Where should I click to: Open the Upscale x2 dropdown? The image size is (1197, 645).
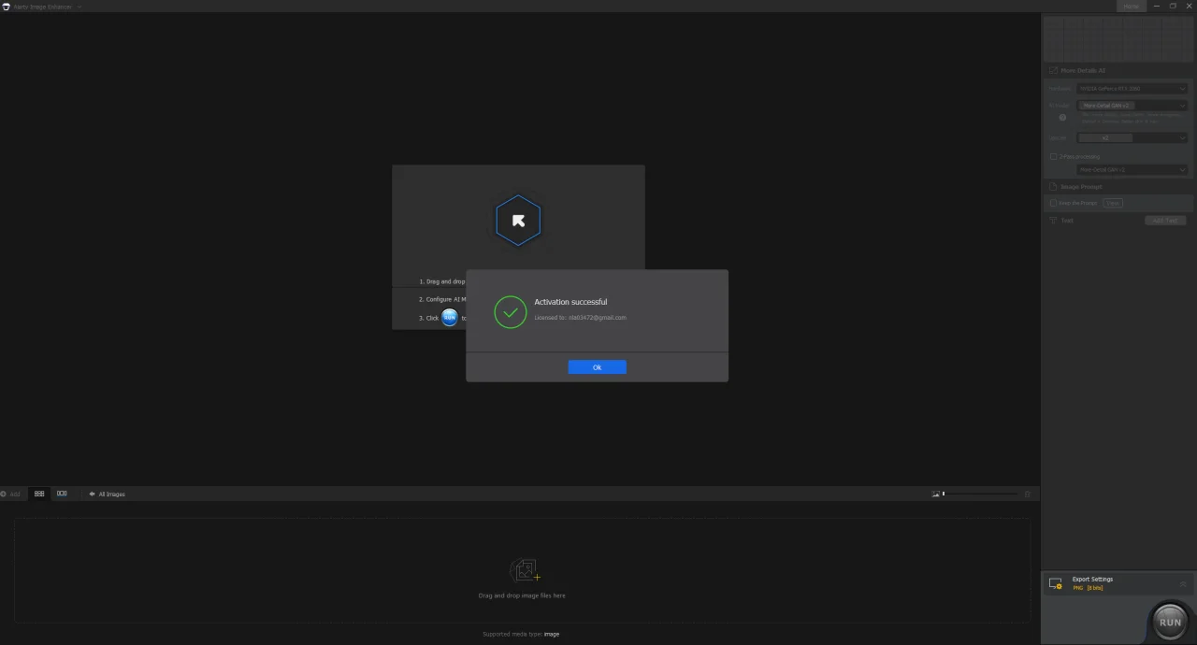[x=1132, y=137]
